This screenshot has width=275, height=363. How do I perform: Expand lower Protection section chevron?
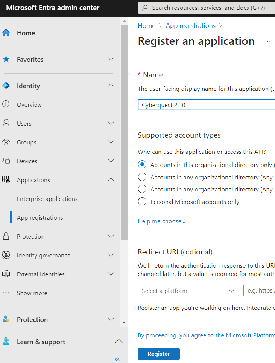click(x=111, y=319)
